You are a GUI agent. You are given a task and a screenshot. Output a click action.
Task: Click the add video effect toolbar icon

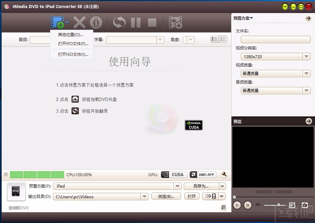pyautogui.click(x=175, y=22)
